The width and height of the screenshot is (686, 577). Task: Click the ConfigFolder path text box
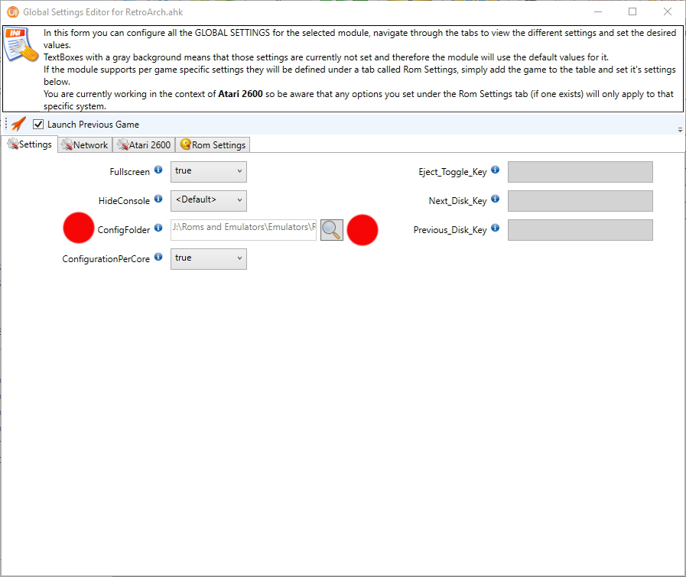tap(243, 229)
